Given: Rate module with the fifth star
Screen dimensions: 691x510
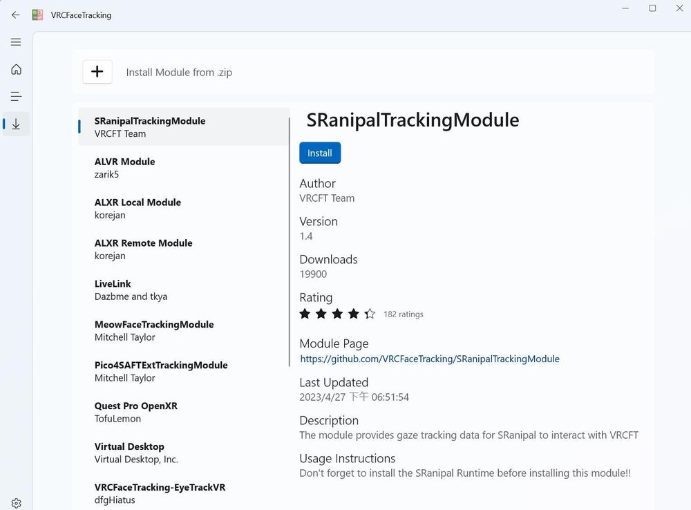Looking at the screenshot, I should click(x=370, y=314).
